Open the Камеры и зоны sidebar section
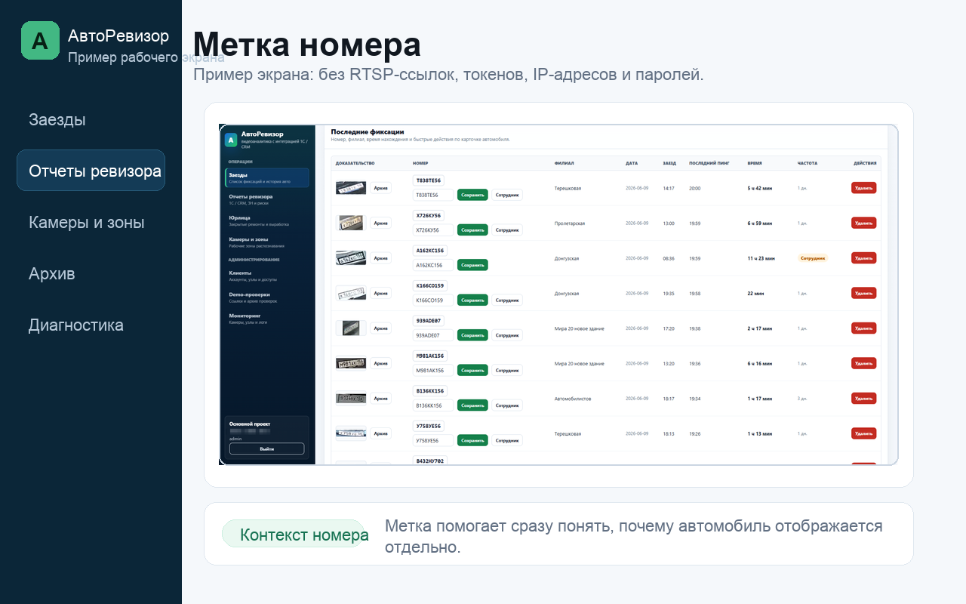Screen dimensions: 966x604 pos(87,222)
